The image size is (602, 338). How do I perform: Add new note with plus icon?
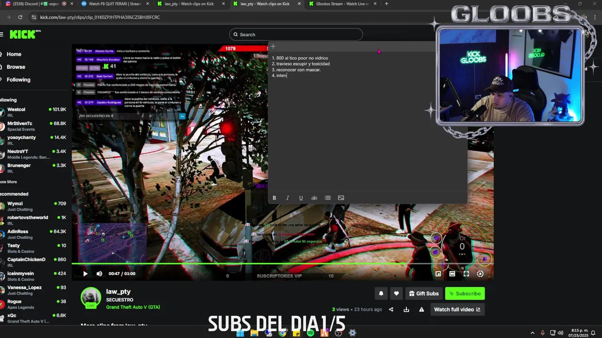[273, 46]
